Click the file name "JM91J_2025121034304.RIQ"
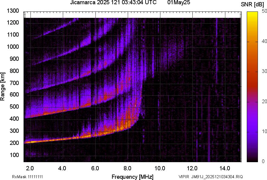The width and height of the screenshot is (267, 180). pyautogui.click(x=217, y=177)
